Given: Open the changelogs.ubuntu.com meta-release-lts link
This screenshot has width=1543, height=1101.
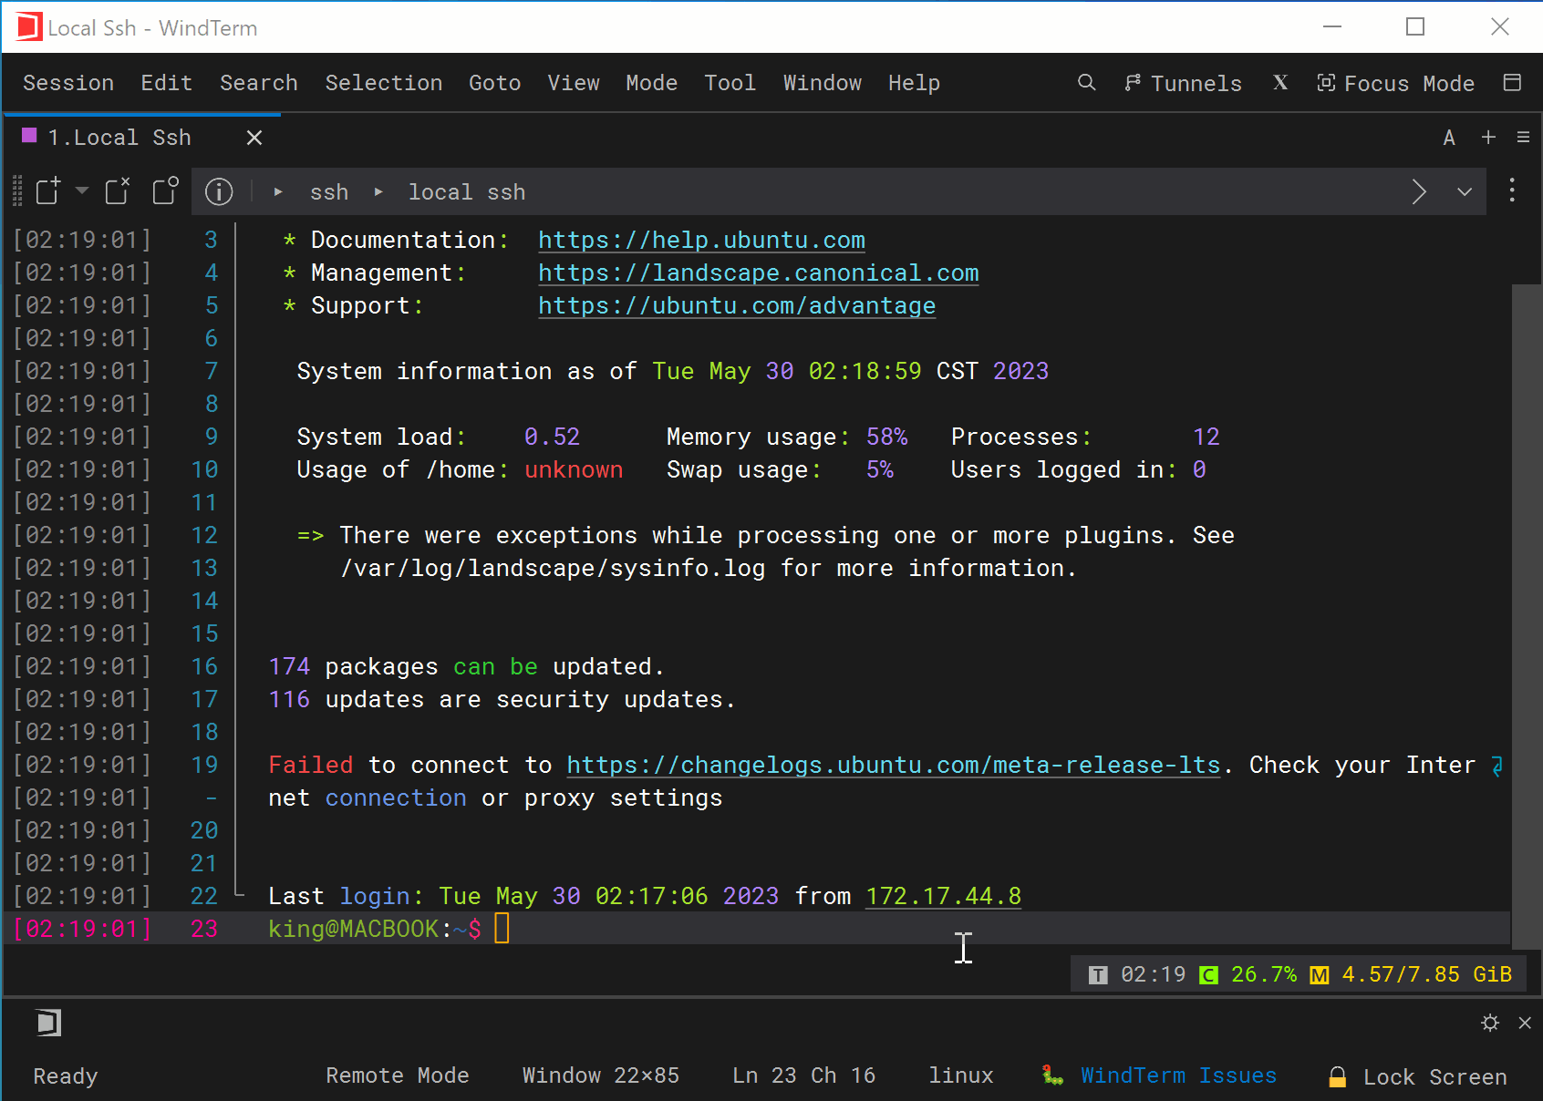Looking at the screenshot, I should [x=894, y=765].
